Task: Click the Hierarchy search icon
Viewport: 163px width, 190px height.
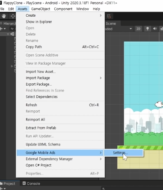Action: (x=12, y=29)
